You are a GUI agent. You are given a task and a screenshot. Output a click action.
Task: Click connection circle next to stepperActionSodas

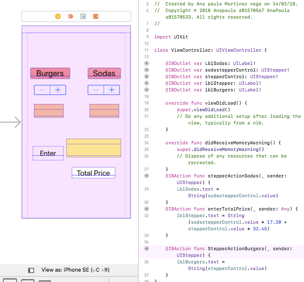(146, 176)
